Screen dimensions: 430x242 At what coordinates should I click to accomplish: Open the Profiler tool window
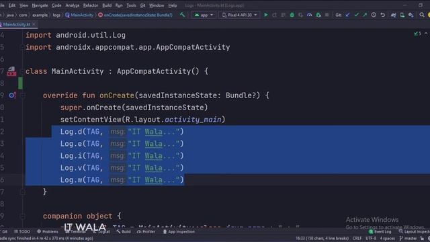pyautogui.click(x=146, y=231)
